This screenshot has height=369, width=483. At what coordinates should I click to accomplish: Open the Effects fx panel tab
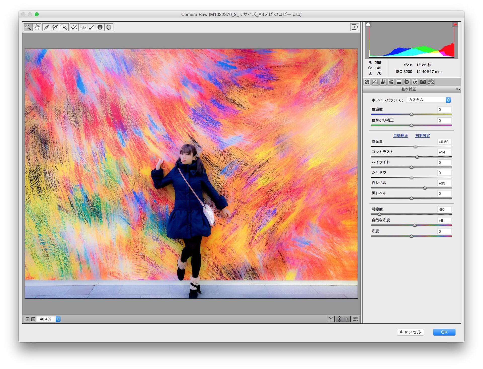[415, 82]
